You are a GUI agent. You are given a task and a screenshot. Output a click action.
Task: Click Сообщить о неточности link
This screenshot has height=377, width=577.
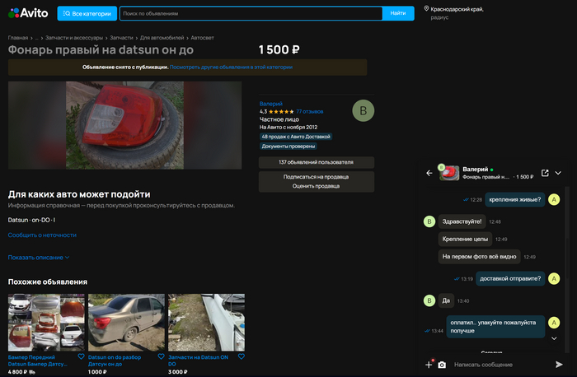pos(42,235)
